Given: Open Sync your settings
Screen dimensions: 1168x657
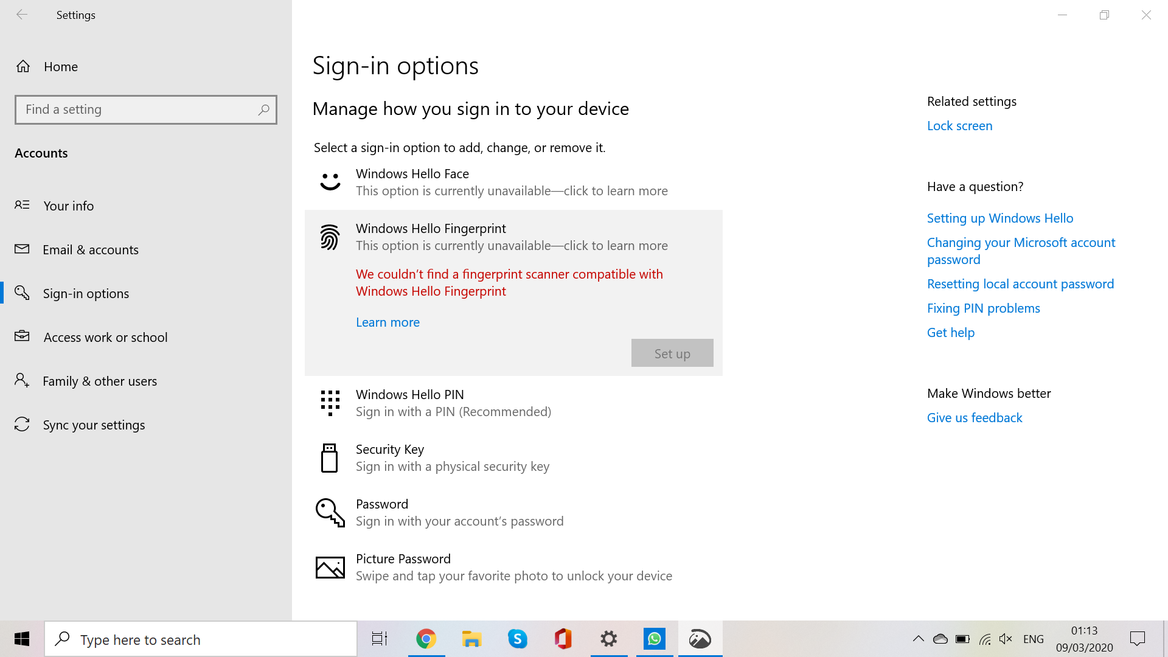Looking at the screenshot, I should (x=146, y=425).
